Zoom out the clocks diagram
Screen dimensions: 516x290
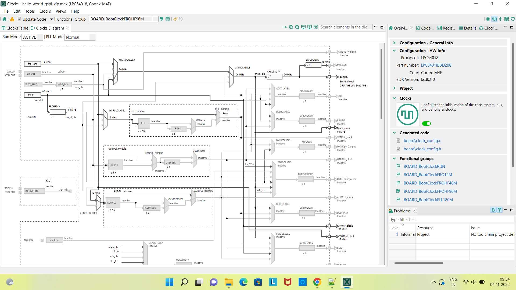297,27
